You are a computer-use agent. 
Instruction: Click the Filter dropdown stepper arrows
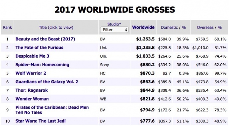coord(126,30)
